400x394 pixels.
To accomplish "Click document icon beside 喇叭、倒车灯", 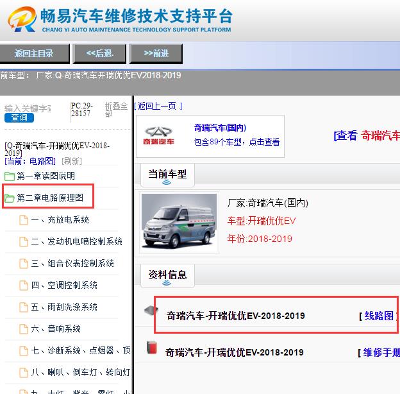I will click(x=24, y=373).
